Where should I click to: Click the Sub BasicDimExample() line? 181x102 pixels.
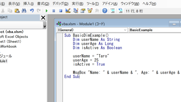[x=87, y=35]
